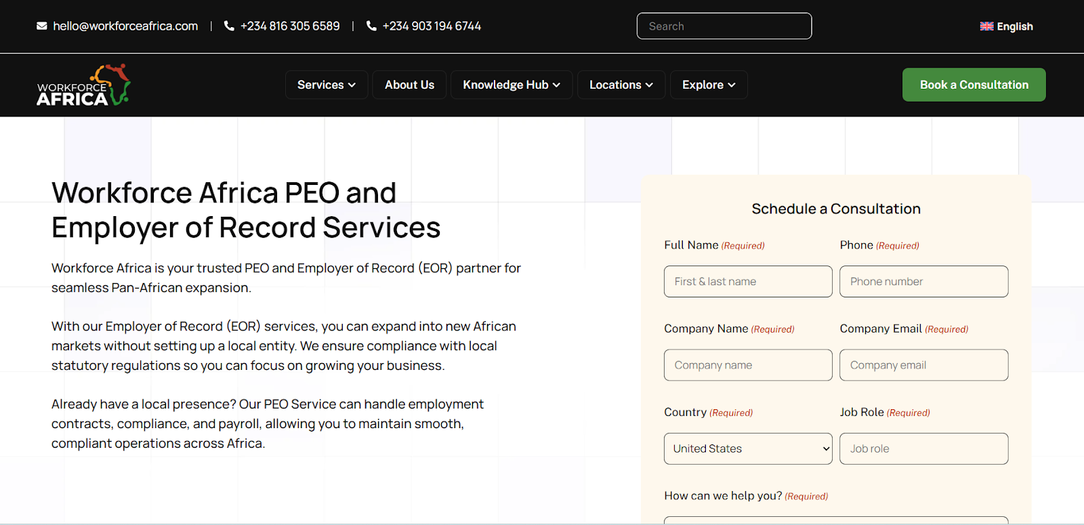Expand the Locations menu

click(x=621, y=85)
